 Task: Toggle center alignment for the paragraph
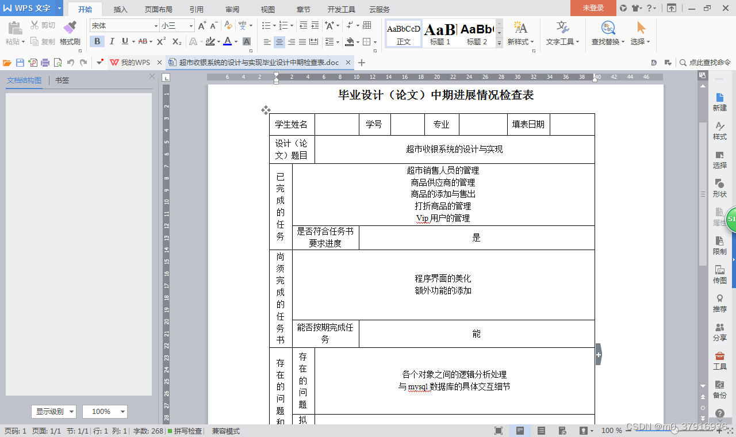point(279,41)
